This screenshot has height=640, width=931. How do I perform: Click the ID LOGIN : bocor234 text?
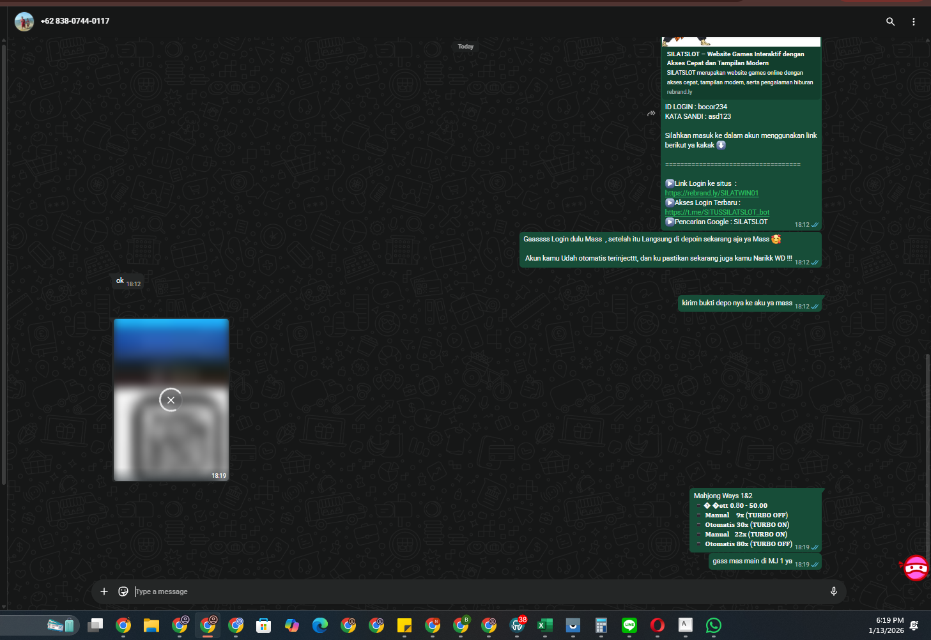tap(696, 107)
